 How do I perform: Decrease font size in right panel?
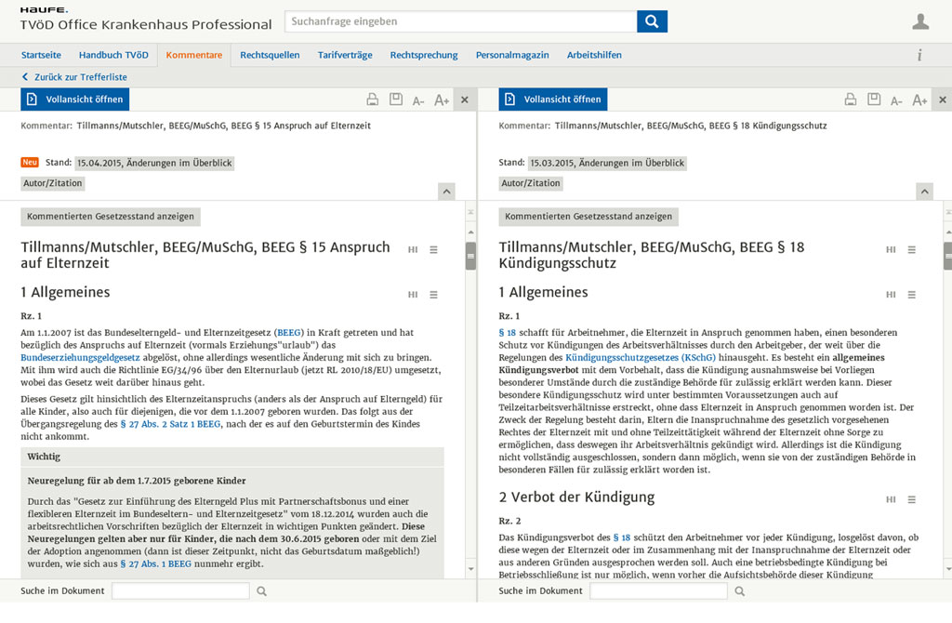click(896, 100)
